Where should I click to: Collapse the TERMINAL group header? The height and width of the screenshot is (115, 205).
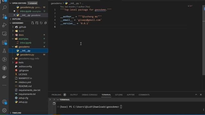(x=63, y=100)
